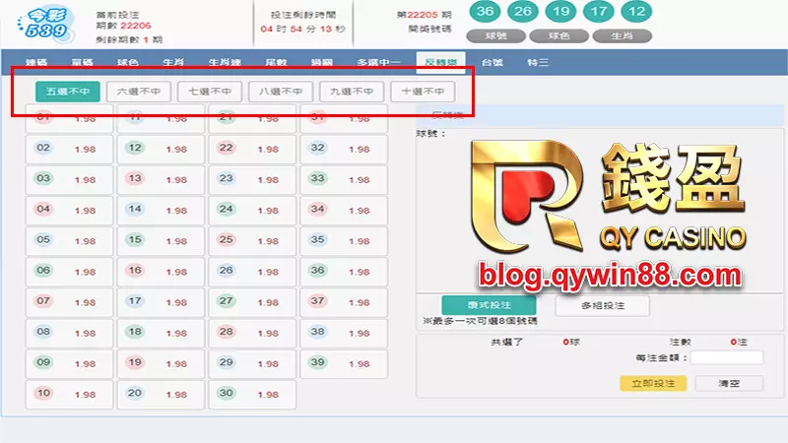The width and height of the screenshot is (788, 443).
Task: Select the 六選不中 option
Action: pos(139,92)
